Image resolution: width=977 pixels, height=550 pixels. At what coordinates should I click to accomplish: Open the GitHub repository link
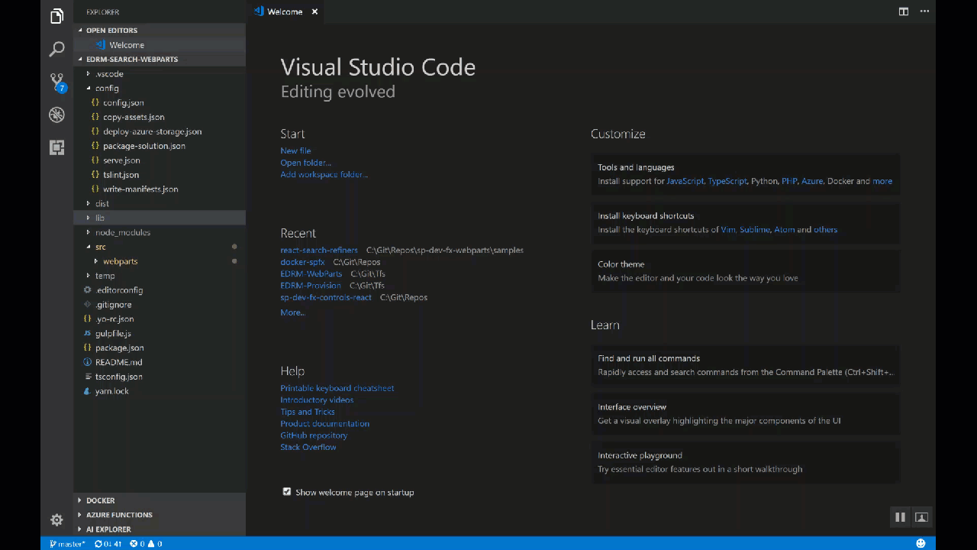pos(314,435)
